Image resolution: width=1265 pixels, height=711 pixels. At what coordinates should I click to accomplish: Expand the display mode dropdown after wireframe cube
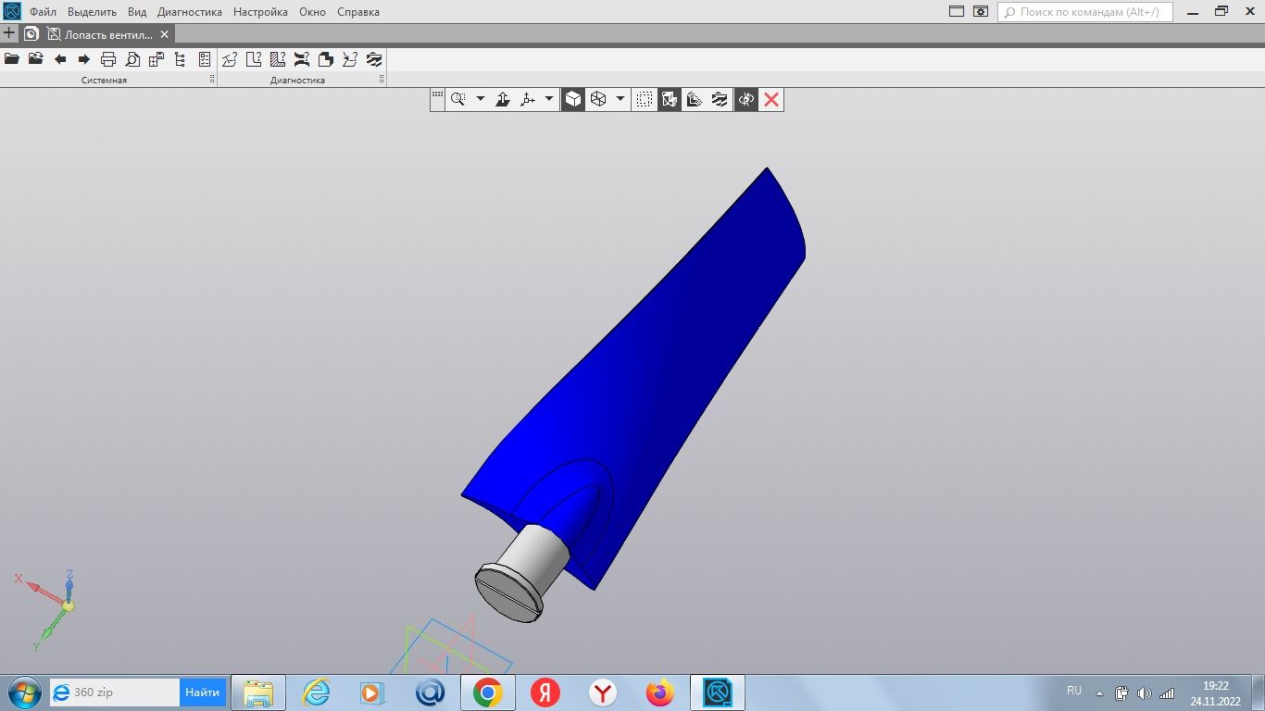click(x=620, y=99)
